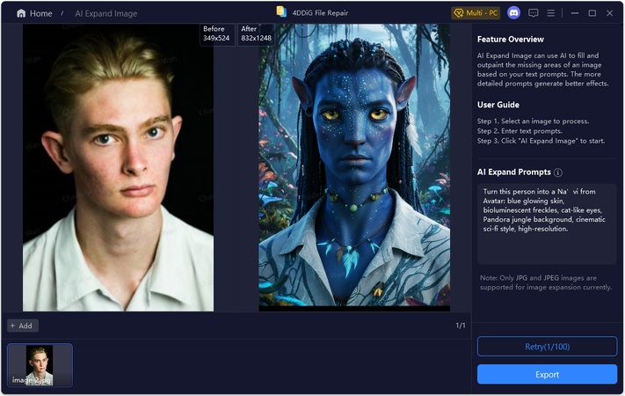This screenshot has width=625, height=396.
Task: Go to Home breadcrumb link
Action: [40, 13]
